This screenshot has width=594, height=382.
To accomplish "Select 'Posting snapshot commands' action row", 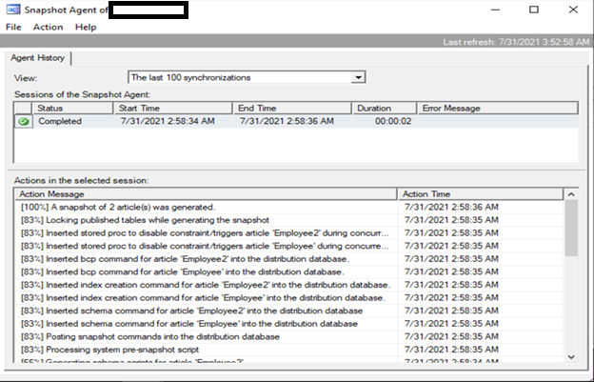I will point(289,336).
